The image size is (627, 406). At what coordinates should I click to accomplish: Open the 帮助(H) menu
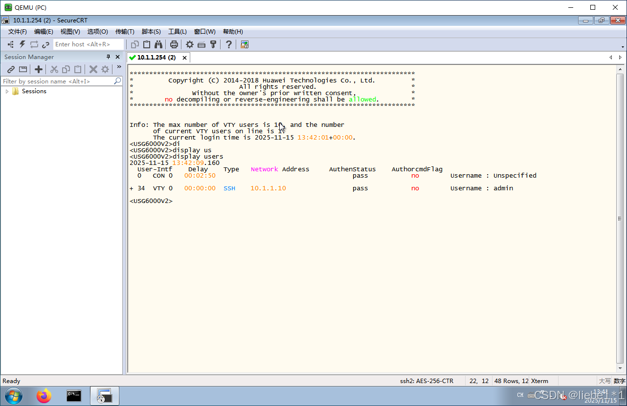[233, 32]
